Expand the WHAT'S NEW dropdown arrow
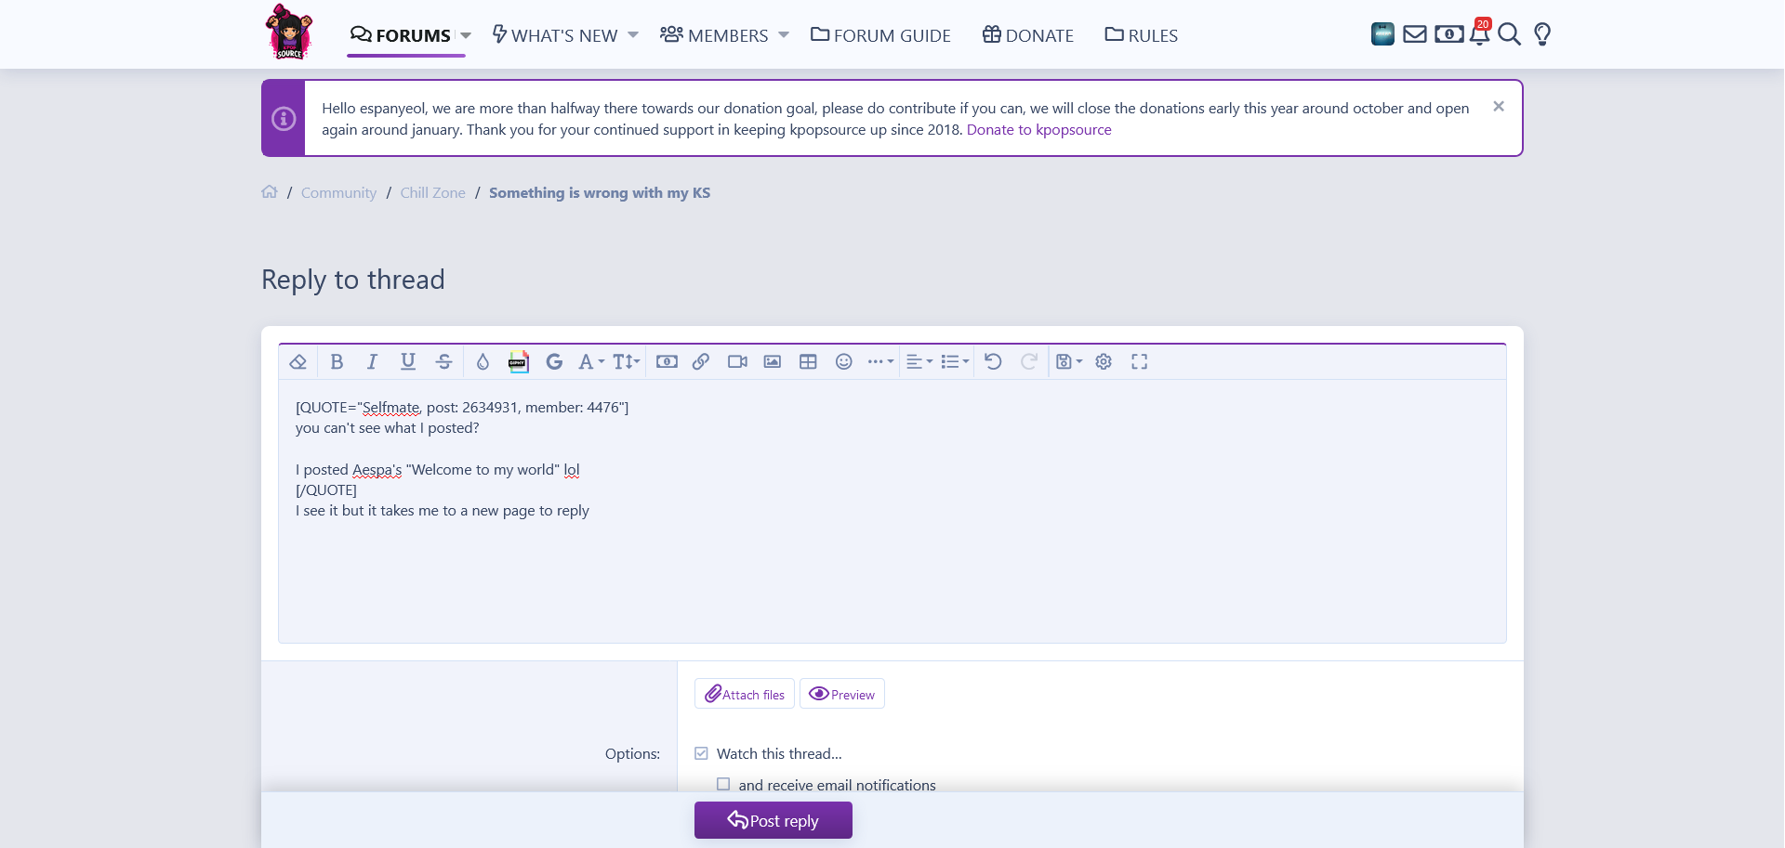1785x848 pixels. [x=633, y=35]
